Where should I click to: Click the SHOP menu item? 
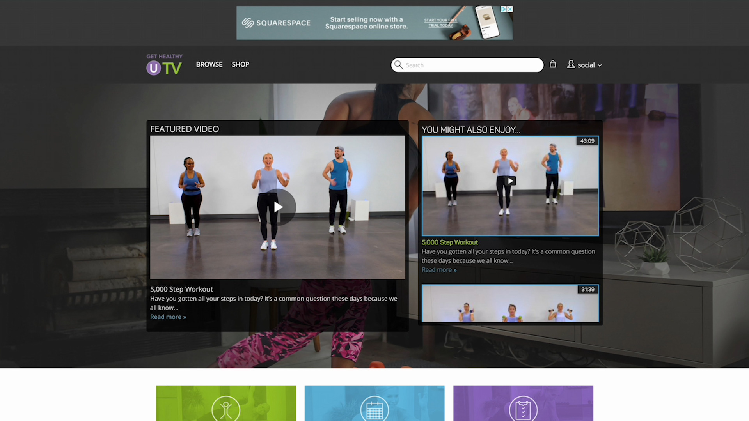coord(240,64)
